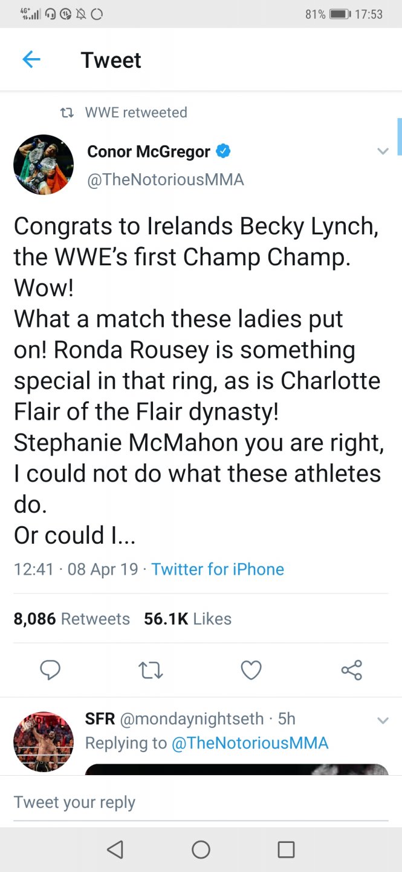Reply to Conor McGregor's tweet

tap(50, 670)
